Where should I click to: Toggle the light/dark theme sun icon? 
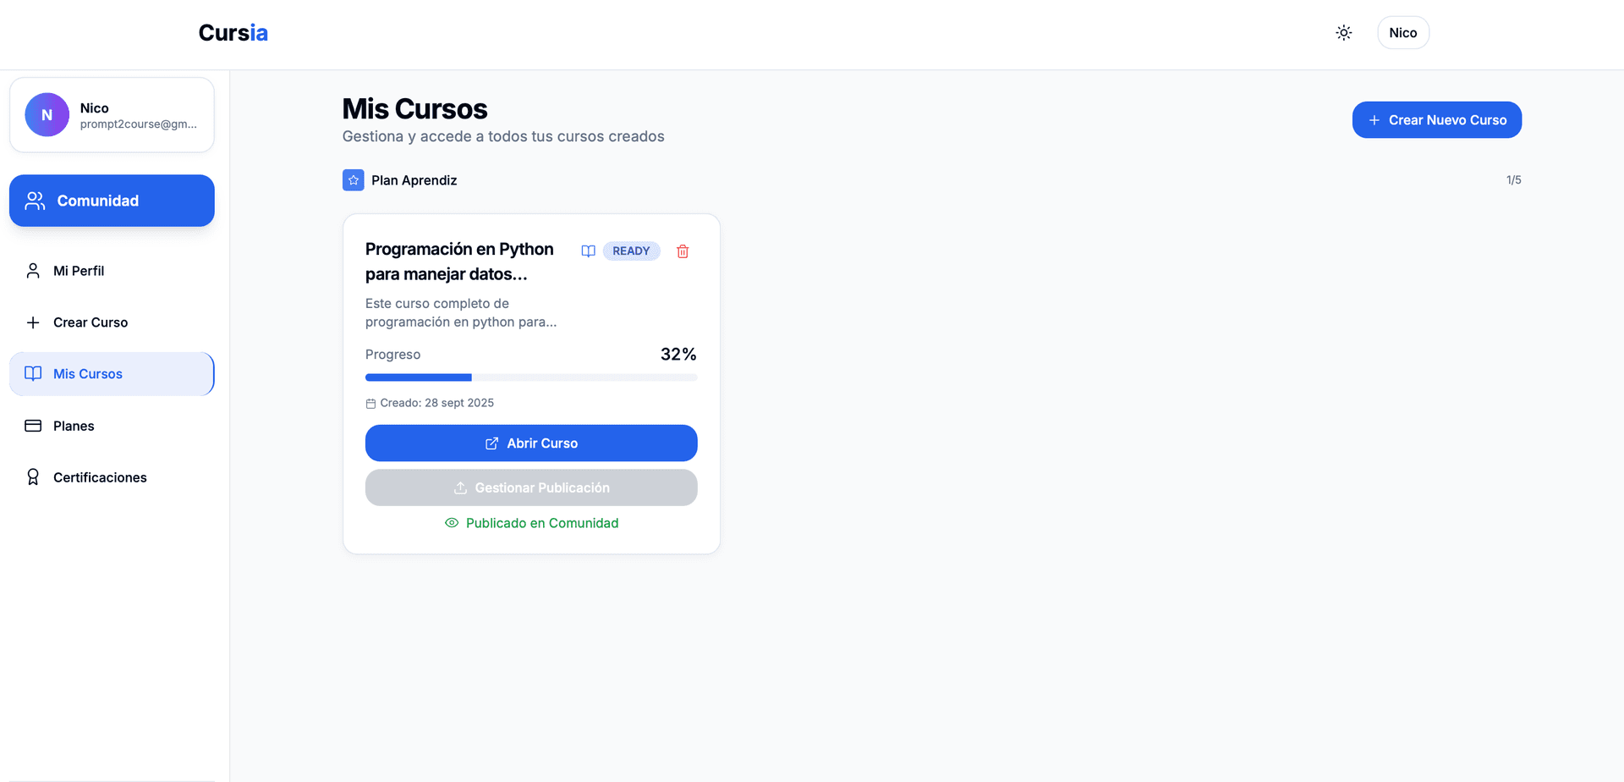point(1343,33)
